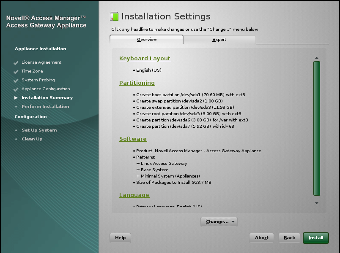Click the Size of Packages to Install line

pos(174,183)
